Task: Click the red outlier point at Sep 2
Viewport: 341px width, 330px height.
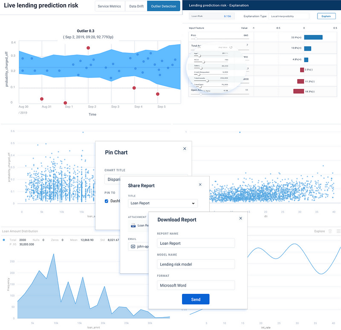Action: [x=88, y=48]
